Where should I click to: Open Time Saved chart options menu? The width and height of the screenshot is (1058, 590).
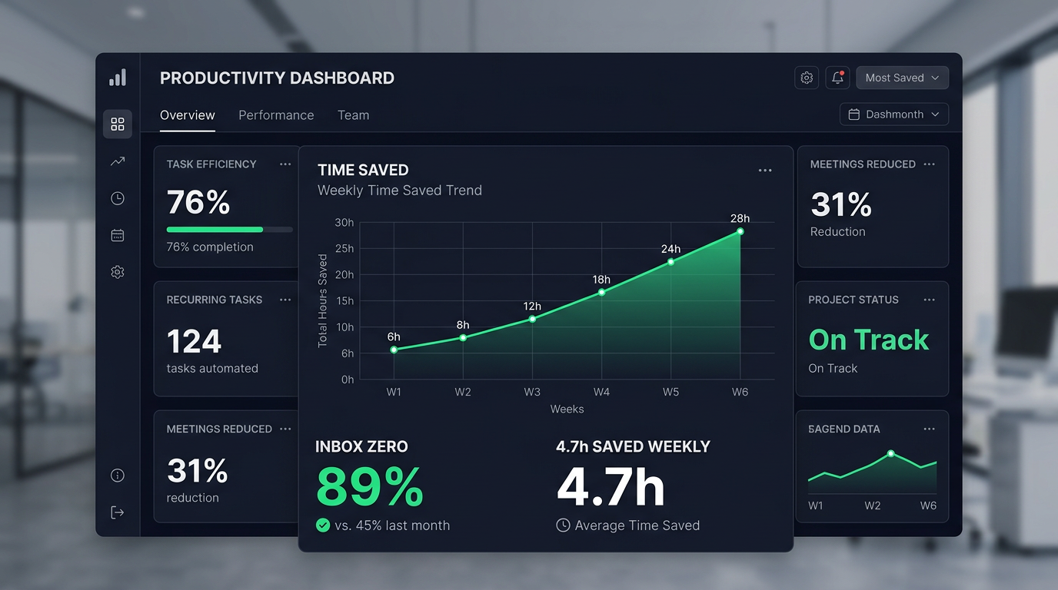(765, 171)
